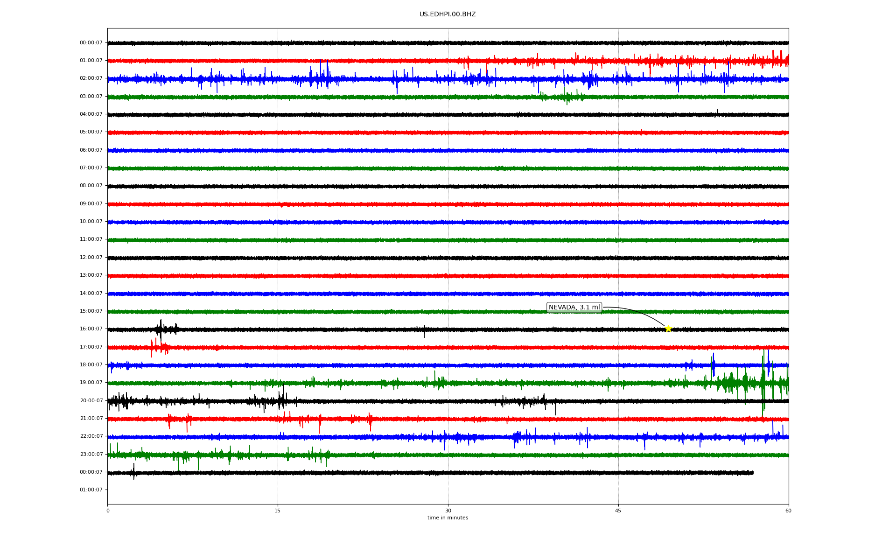Click the 30 tick label on x-axis

pos(448,511)
